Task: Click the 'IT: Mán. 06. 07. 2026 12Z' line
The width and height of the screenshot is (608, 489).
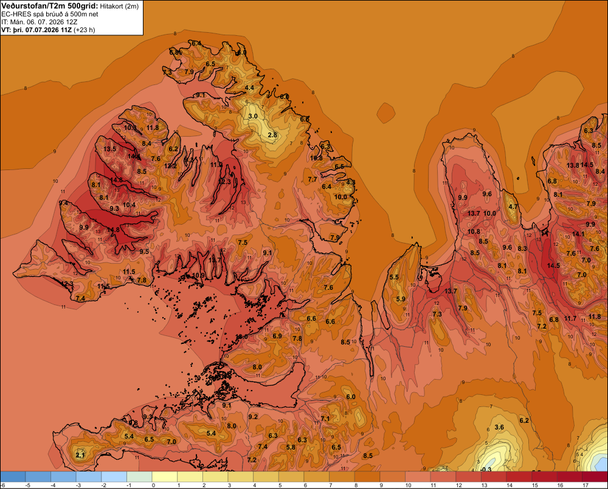Action: [39, 22]
